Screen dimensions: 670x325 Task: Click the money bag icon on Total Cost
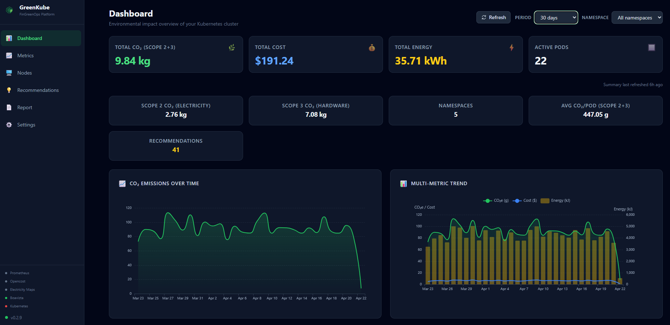372,48
